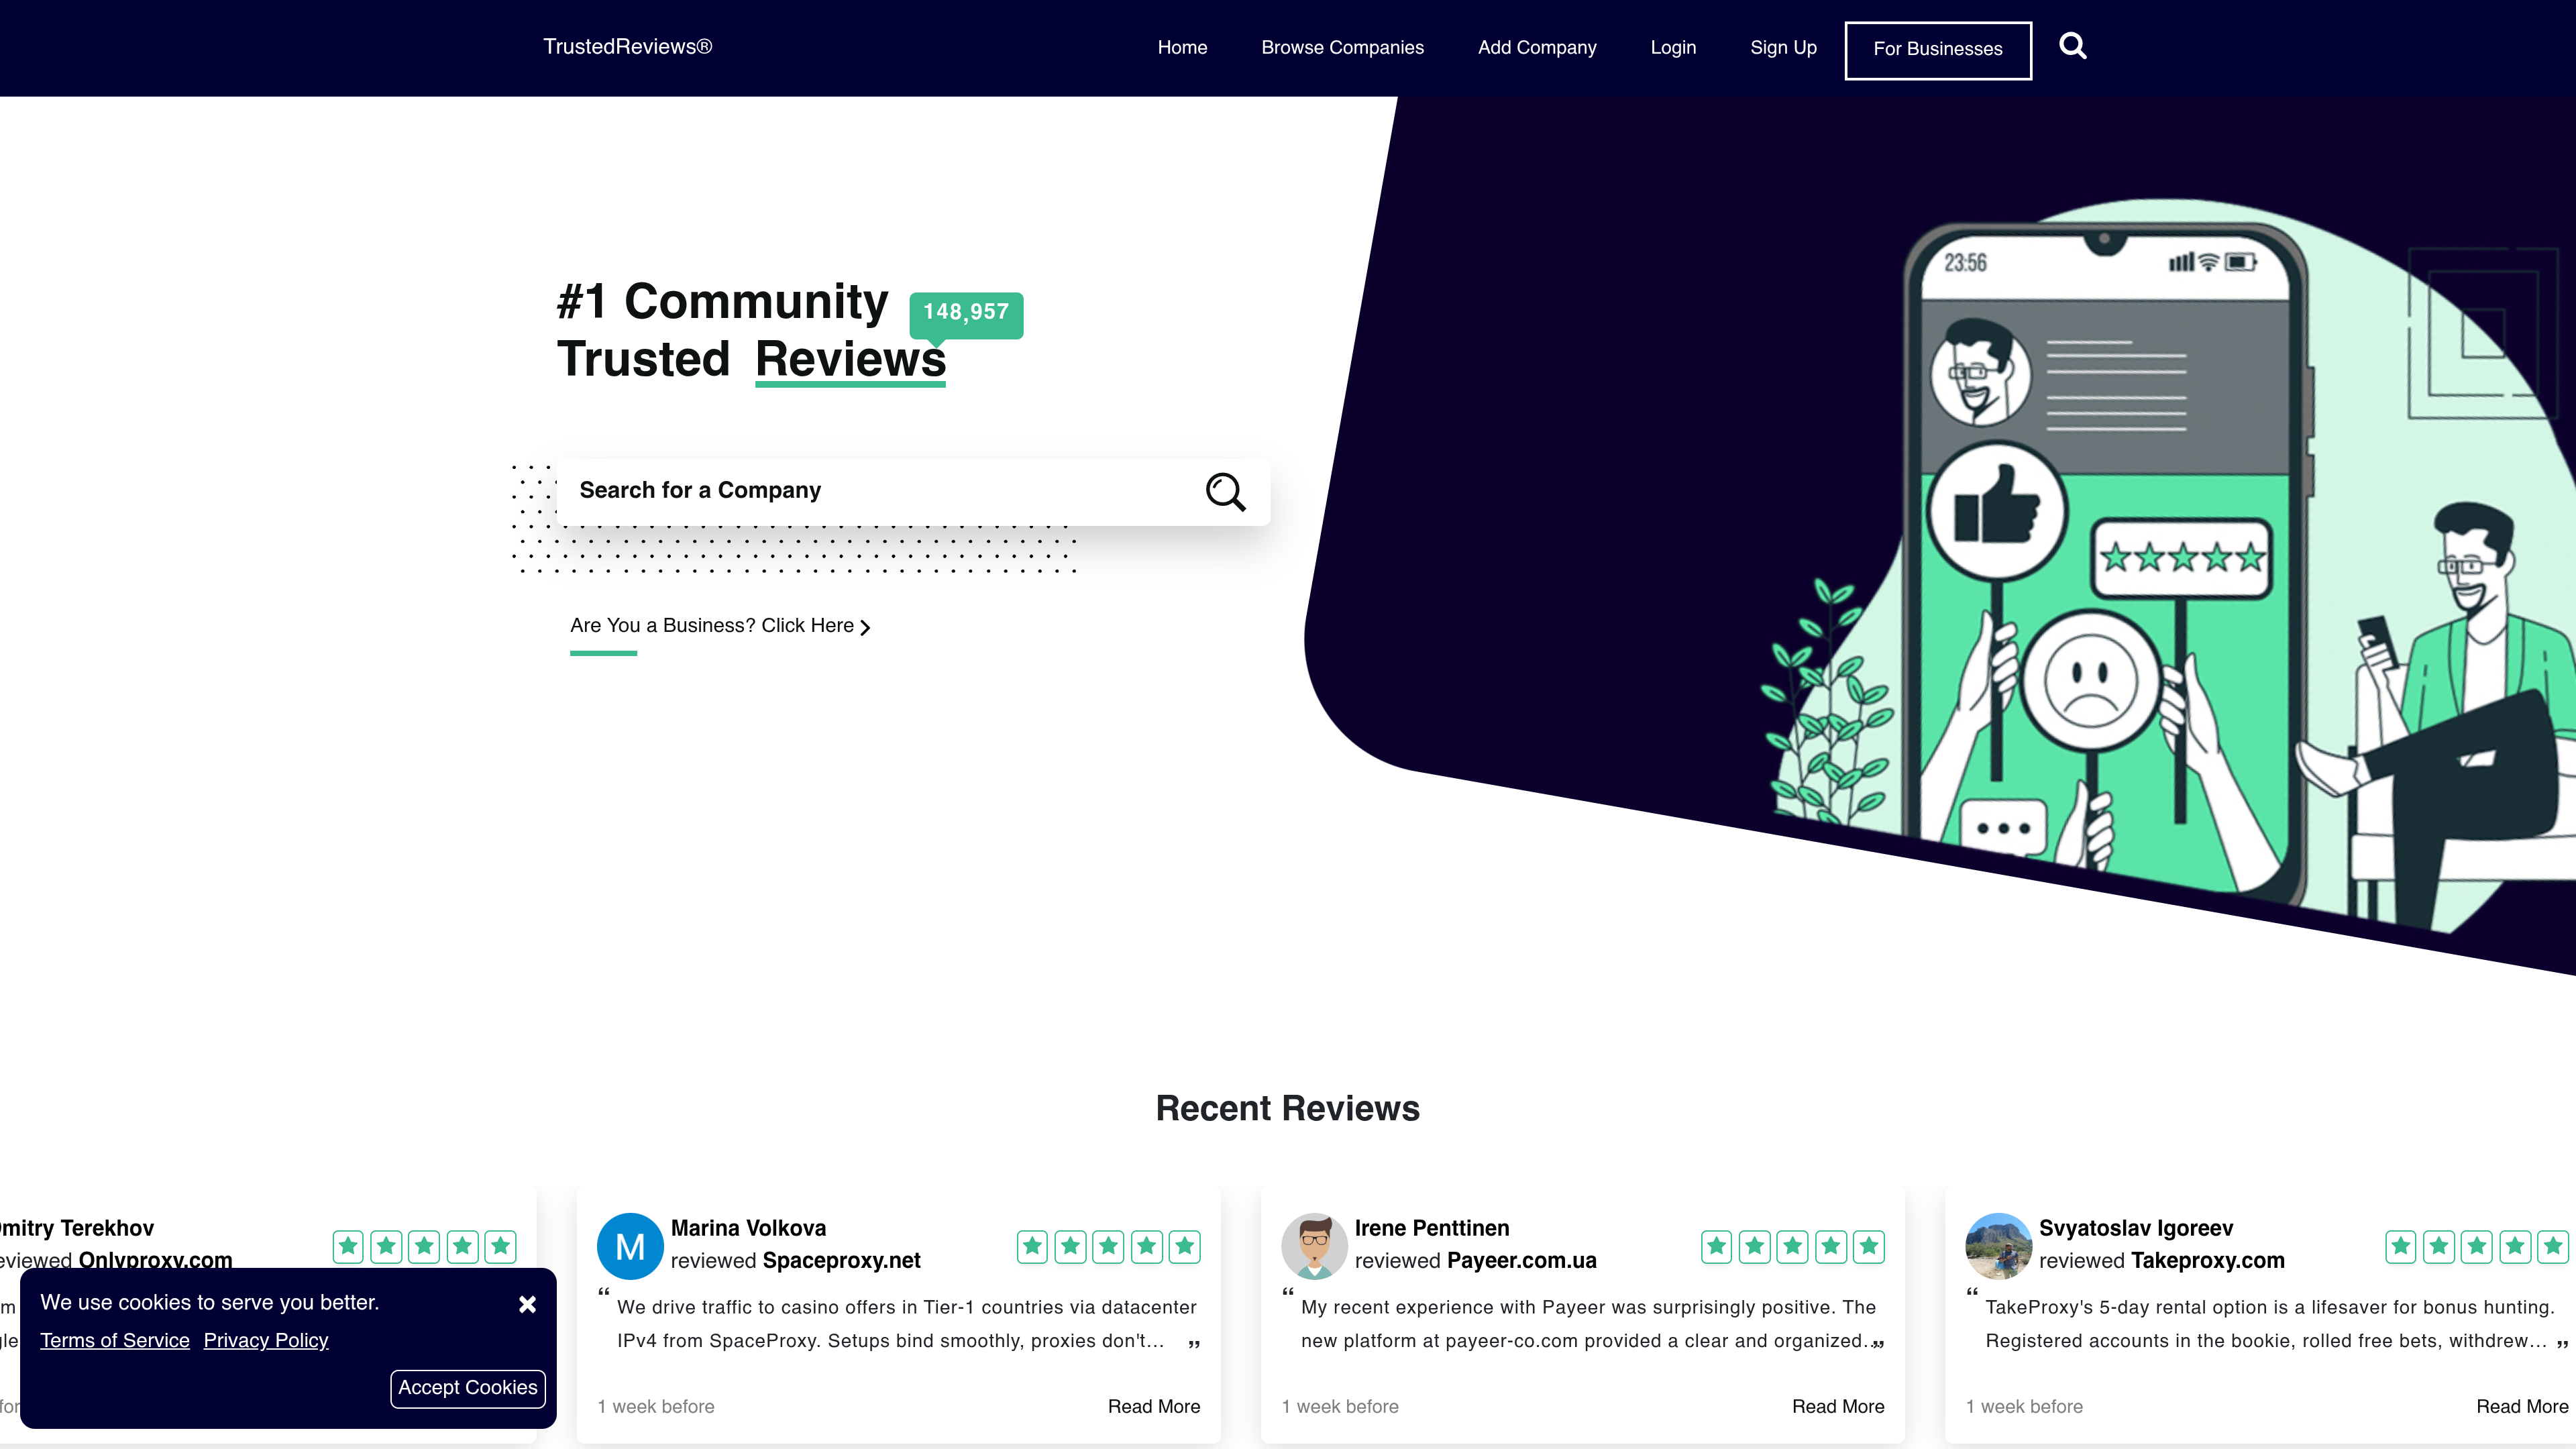Go to Home in the navigation bar

pyautogui.click(x=1182, y=47)
